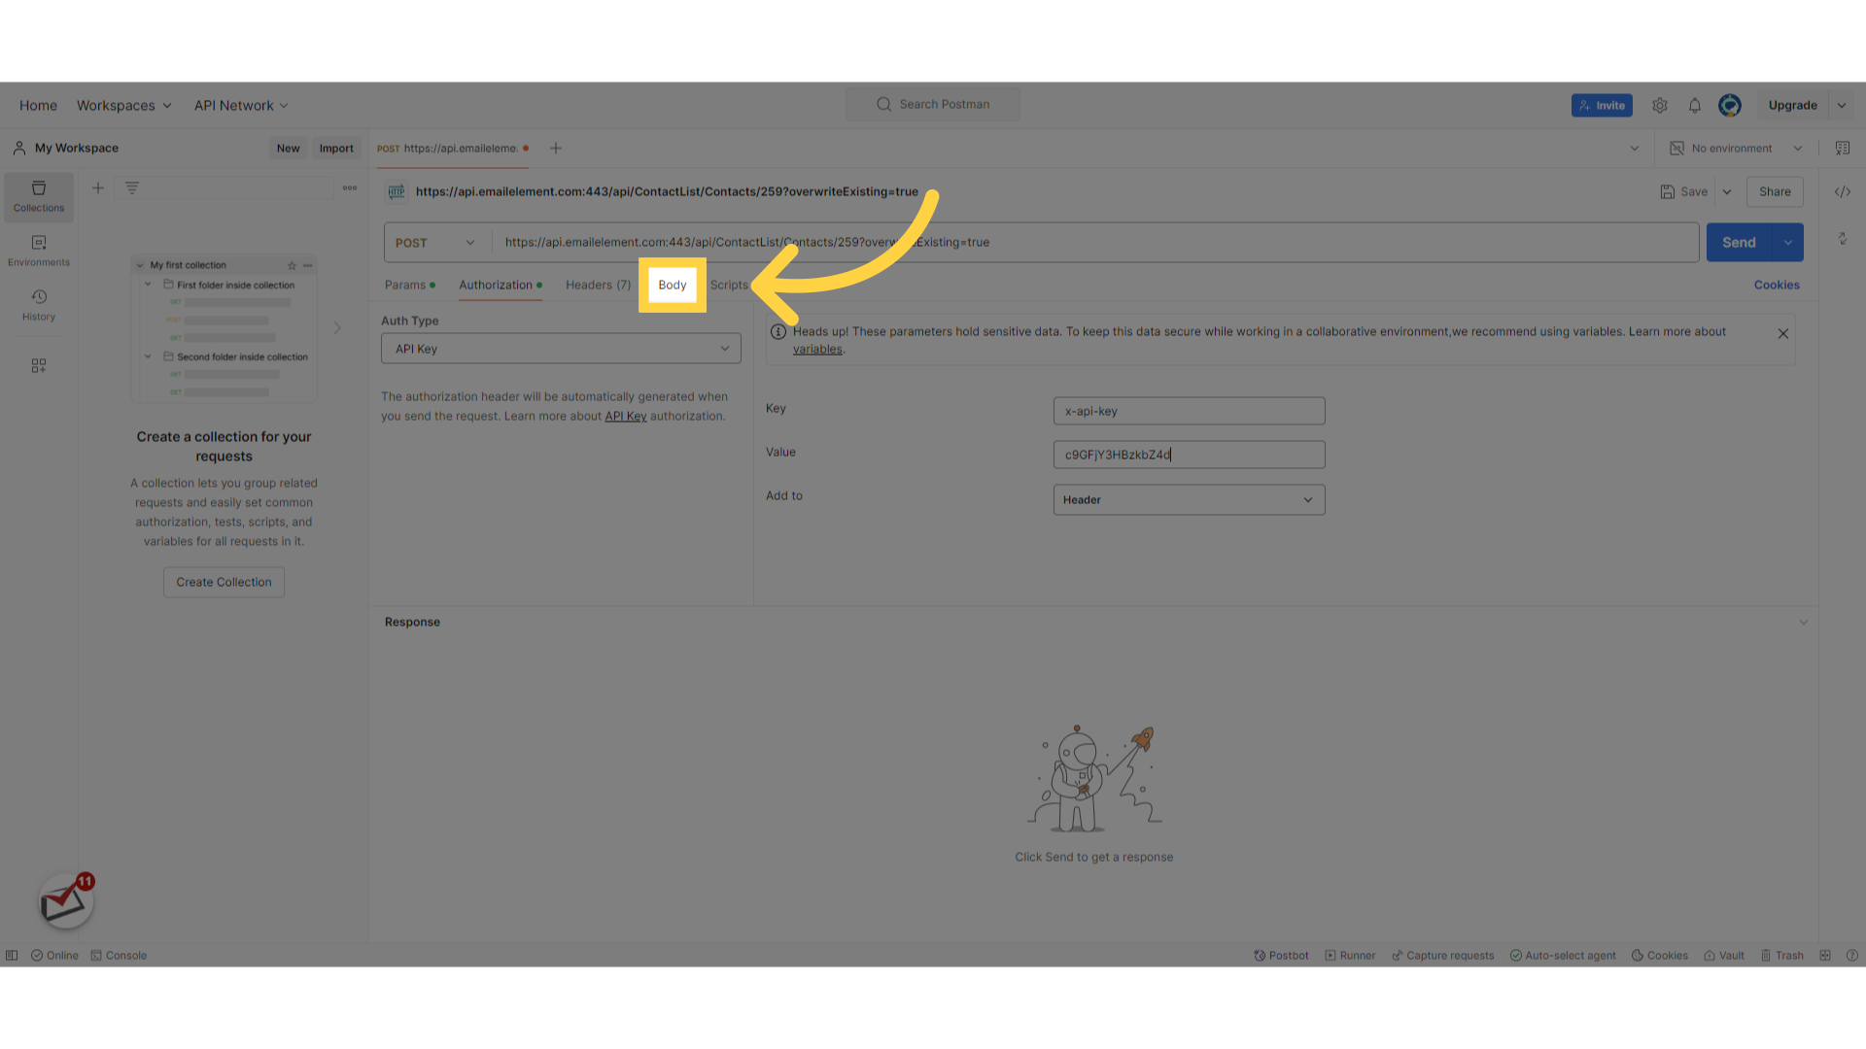Click the Auto-select agent status item
This screenshot has height=1049, width=1866.
click(x=1563, y=956)
